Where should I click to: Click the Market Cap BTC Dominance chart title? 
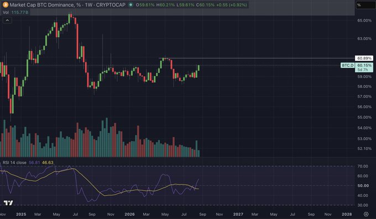67,5
